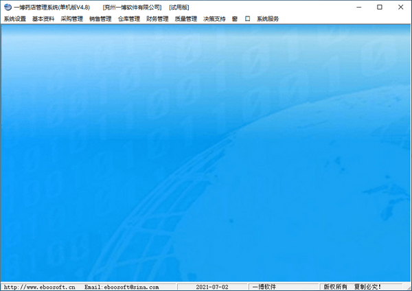Click the 2021-07-02 date in status bar
412x291 pixels.
(212, 287)
